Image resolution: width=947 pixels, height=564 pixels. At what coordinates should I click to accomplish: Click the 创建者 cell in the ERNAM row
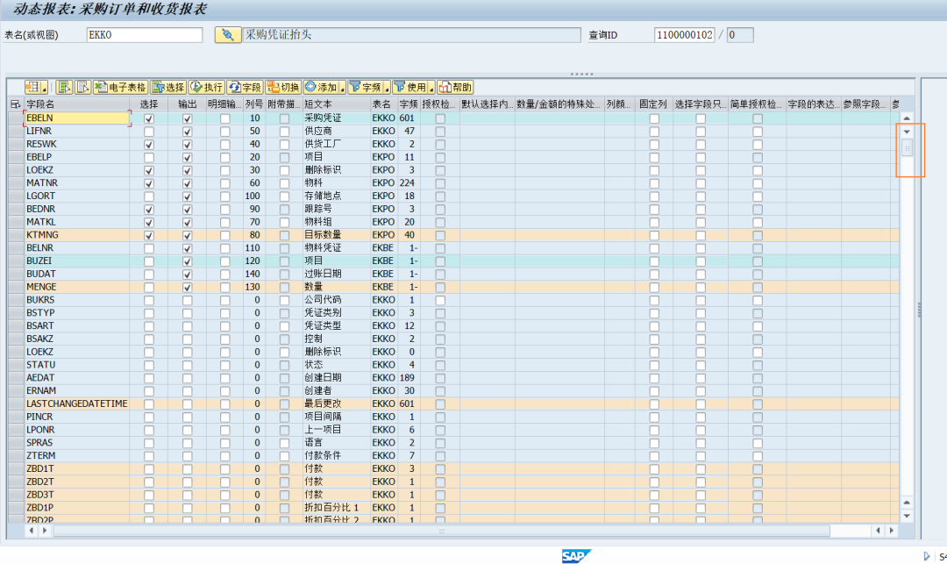pyautogui.click(x=337, y=391)
